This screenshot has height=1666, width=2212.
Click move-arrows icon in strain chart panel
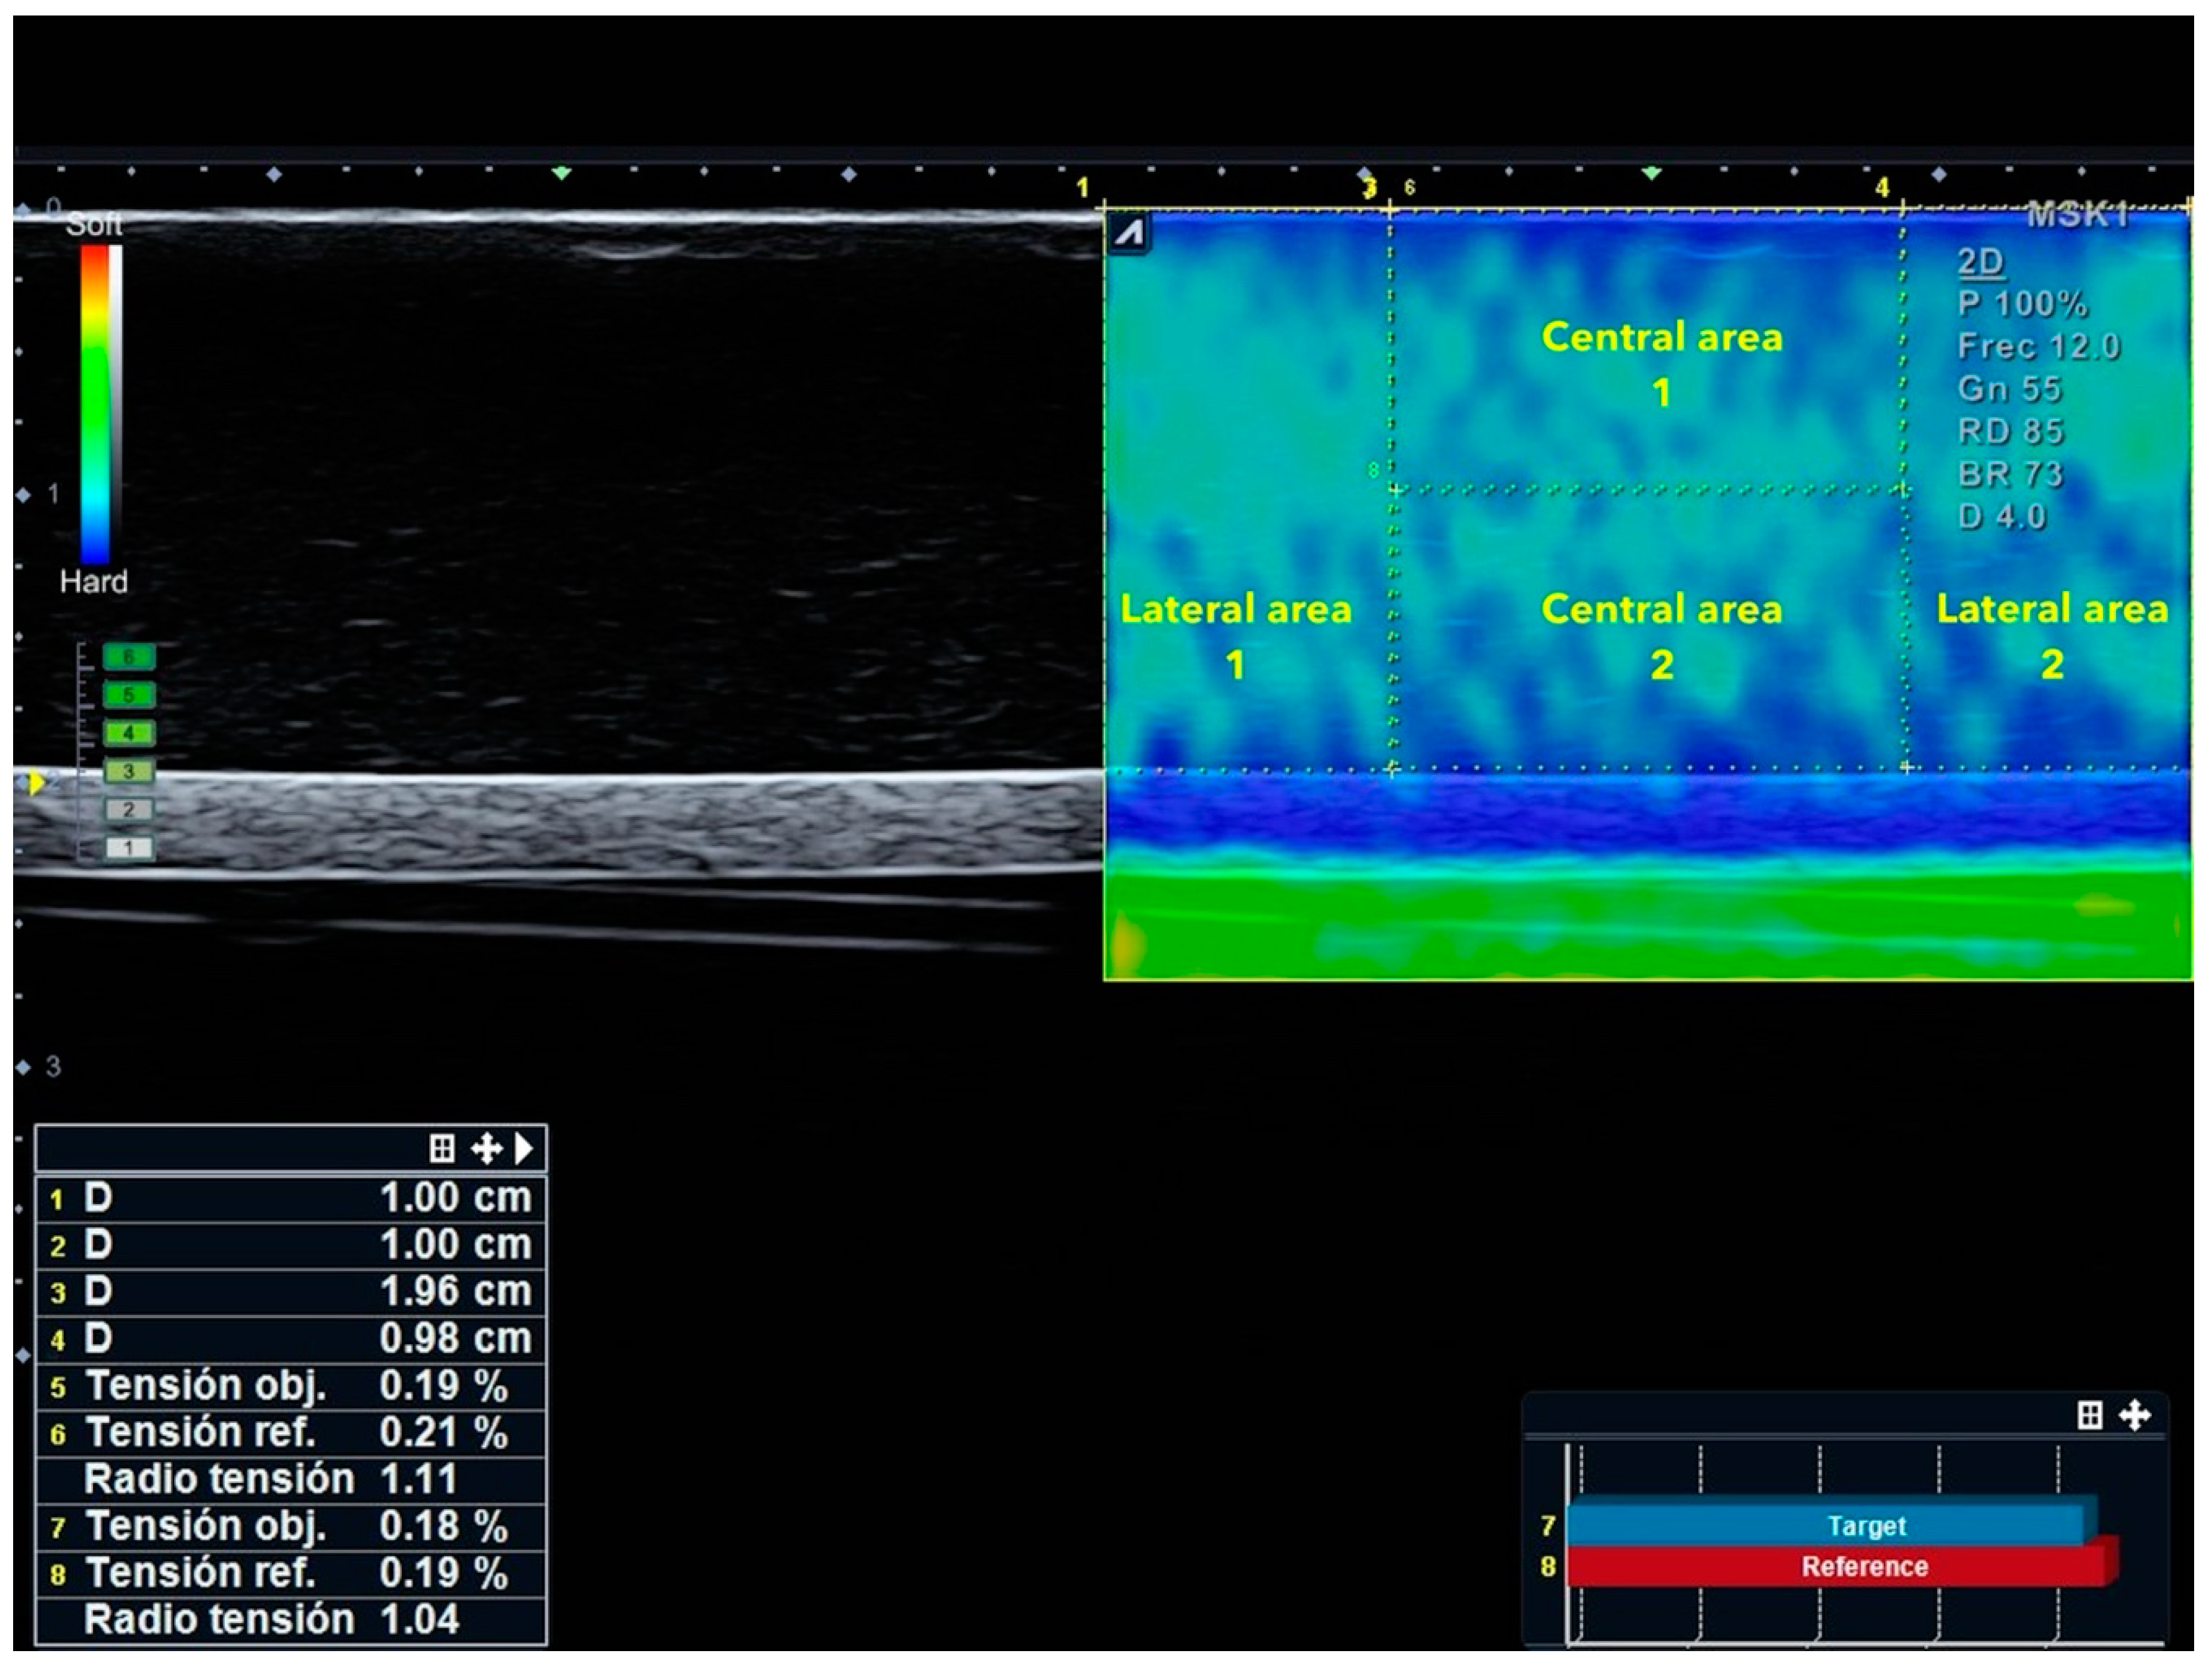click(2134, 1415)
